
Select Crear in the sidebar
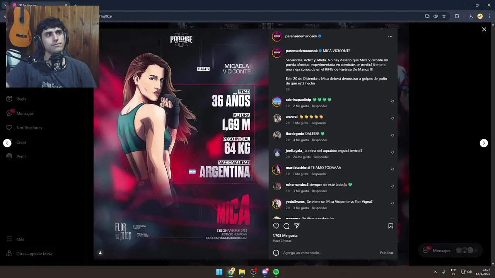17,142
